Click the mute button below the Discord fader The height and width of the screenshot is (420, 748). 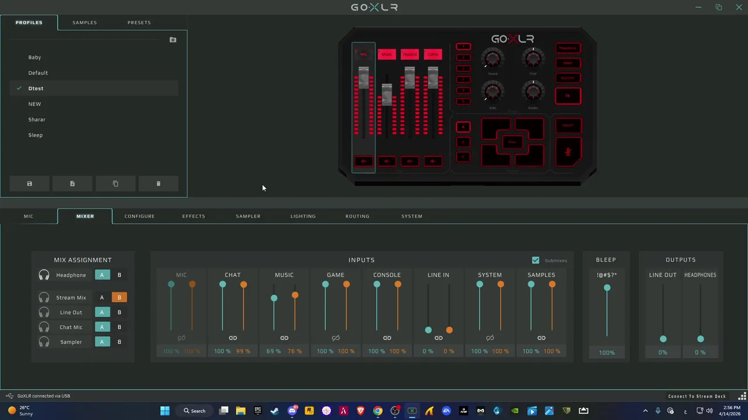410,162
